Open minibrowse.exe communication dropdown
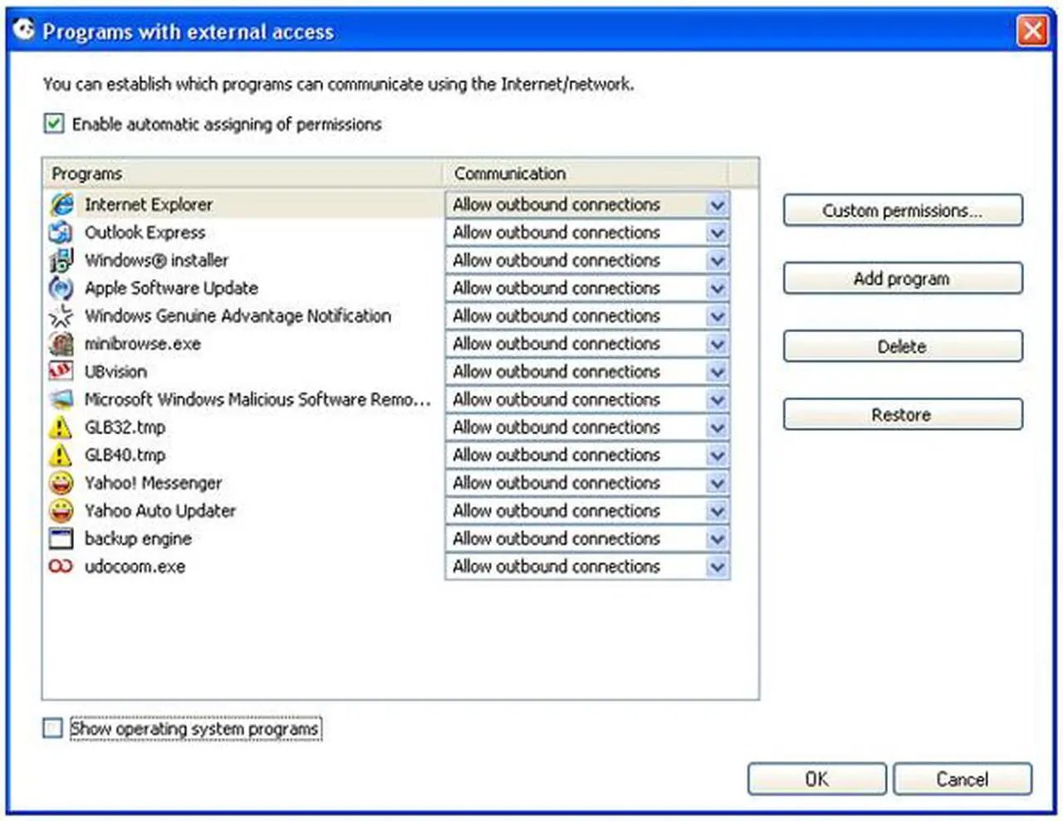1063x821 pixels. 718,344
